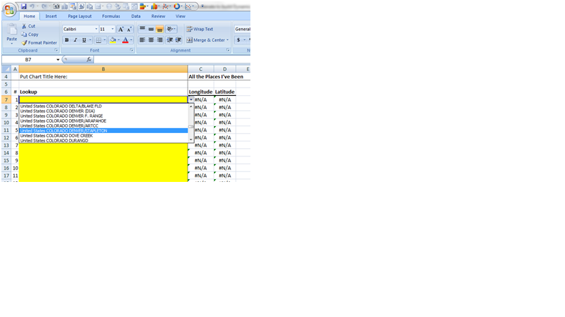Increase cell indent

pos(178,40)
